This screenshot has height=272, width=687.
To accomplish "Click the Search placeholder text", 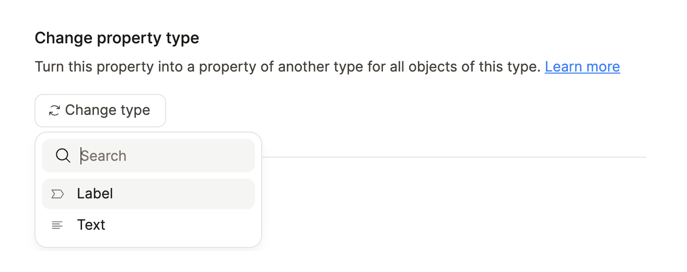I will pyautogui.click(x=103, y=156).
